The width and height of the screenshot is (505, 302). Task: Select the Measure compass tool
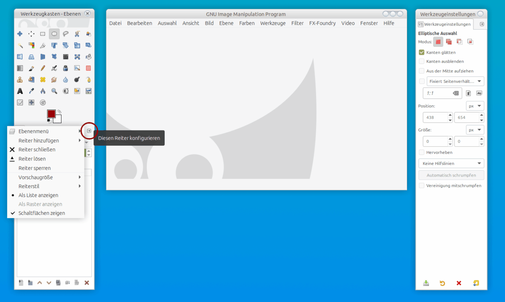43,91
